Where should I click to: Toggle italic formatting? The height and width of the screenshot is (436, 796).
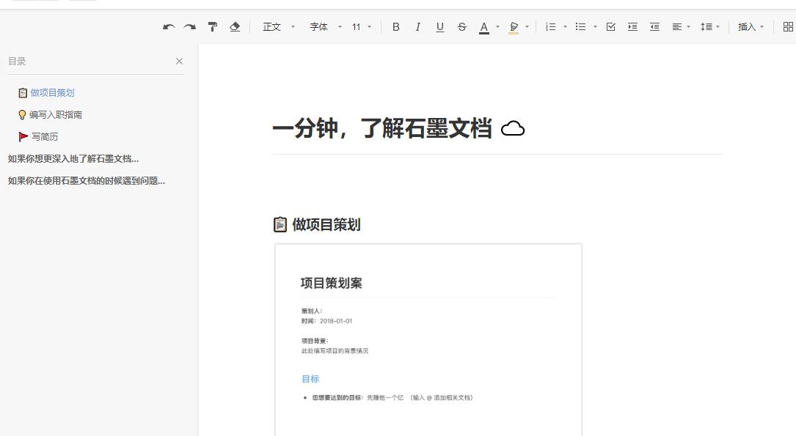click(x=417, y=27)
